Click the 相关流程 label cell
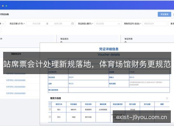 pyautogui.click(x=119, y=84)
